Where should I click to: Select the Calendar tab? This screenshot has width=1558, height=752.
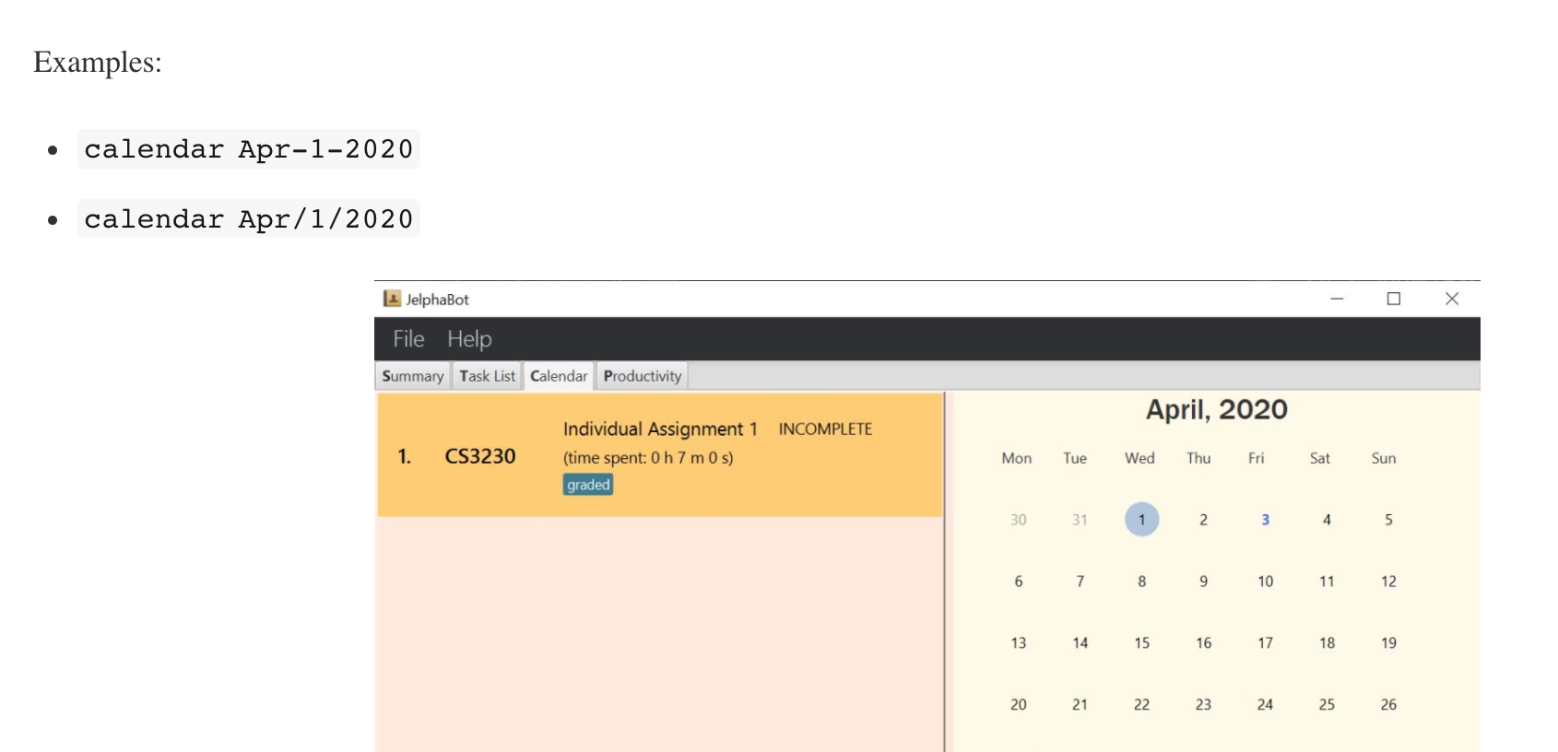pyautogui.click(x=559, y=376)
